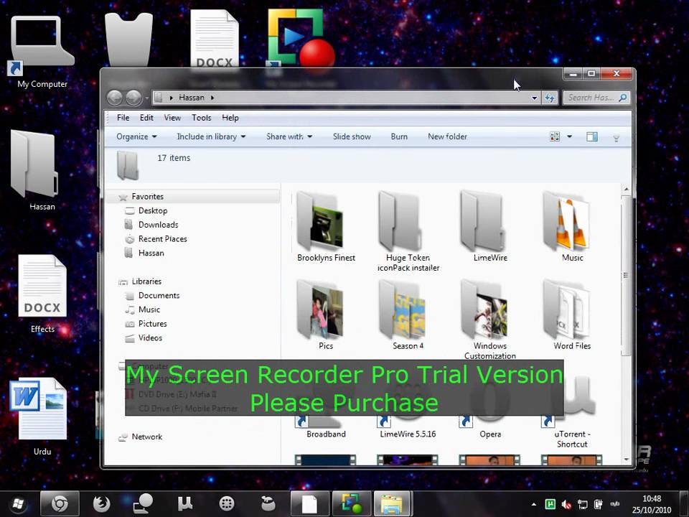Click the Refresh address bar button
689x517 pixels.
click(550, 98)
